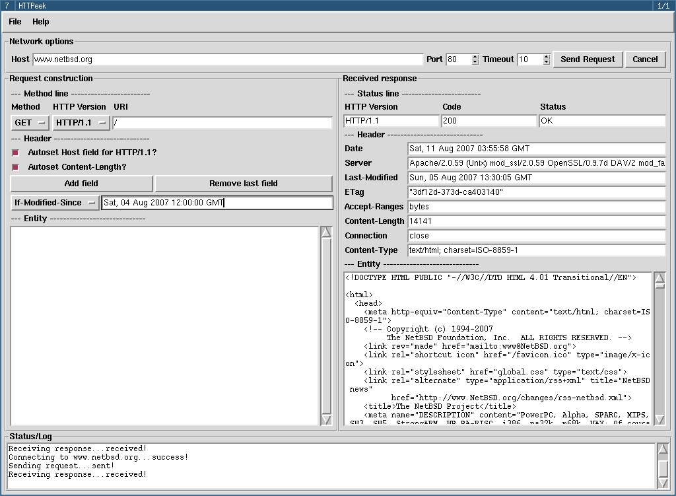
Task: Click the Send Request button
Action: (588, 59)
